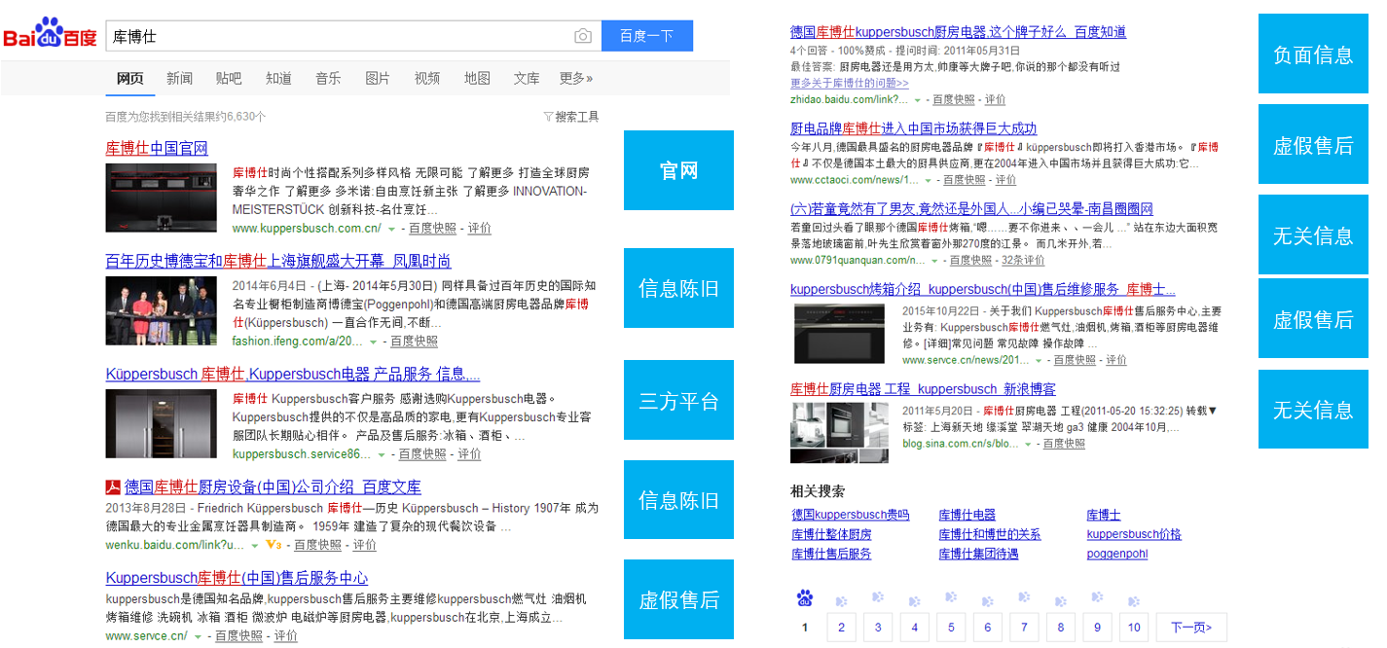Image resolution: width=1387 pixels, height=648 pixels.
Task: Open related search 德国kuppersbusch贵吗
Action: click(851, 515)
